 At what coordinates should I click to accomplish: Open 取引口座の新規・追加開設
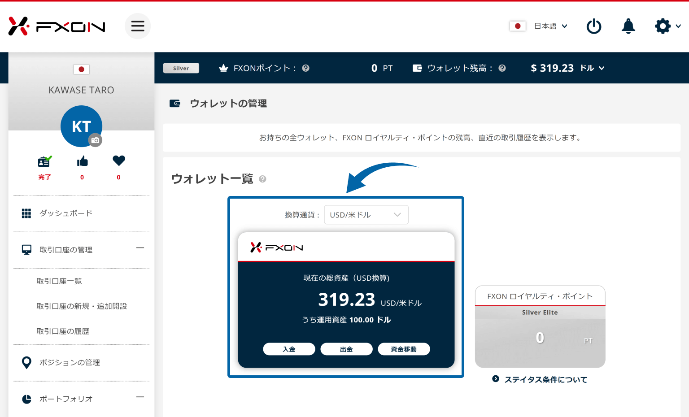click(82, 306)
